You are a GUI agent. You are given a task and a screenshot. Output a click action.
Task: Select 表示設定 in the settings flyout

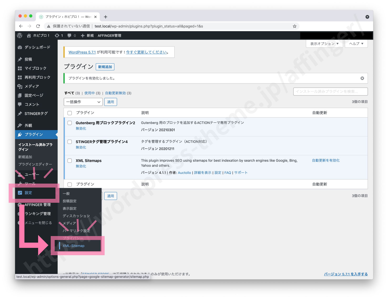point(70,209)
